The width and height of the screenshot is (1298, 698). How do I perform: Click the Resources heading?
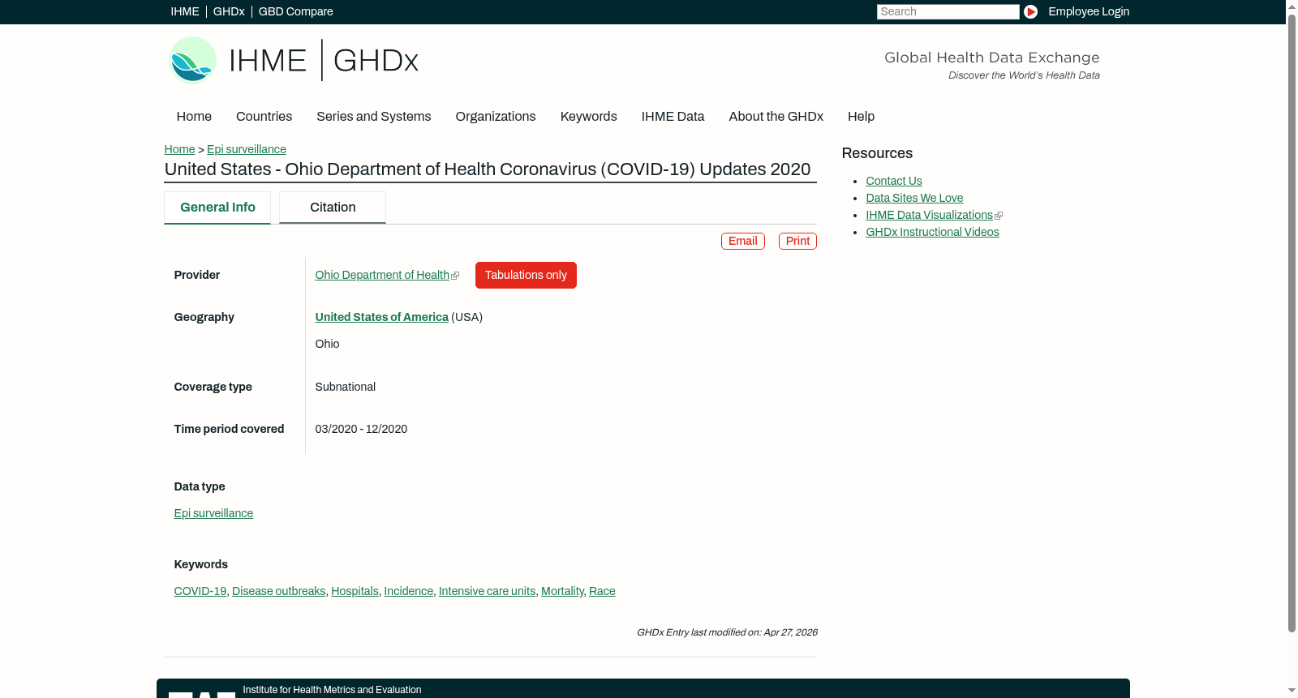pyautogui.click(x=877, y=153)
